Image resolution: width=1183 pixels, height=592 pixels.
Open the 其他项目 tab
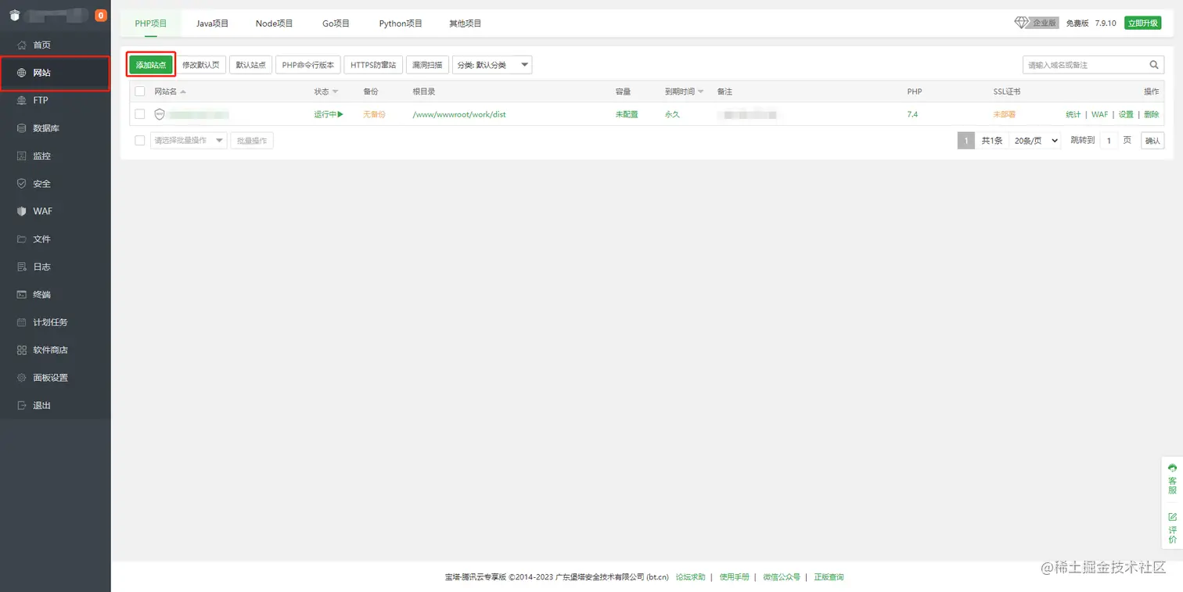466,23
